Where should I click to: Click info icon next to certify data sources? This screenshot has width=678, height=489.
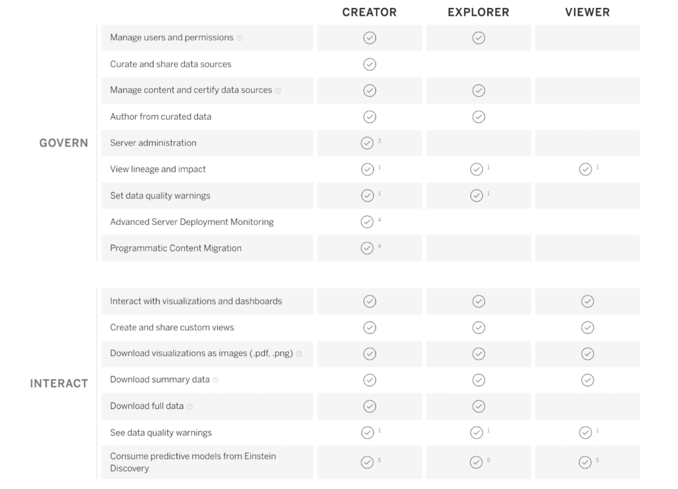pyautogui.click(x=278, y=91)
